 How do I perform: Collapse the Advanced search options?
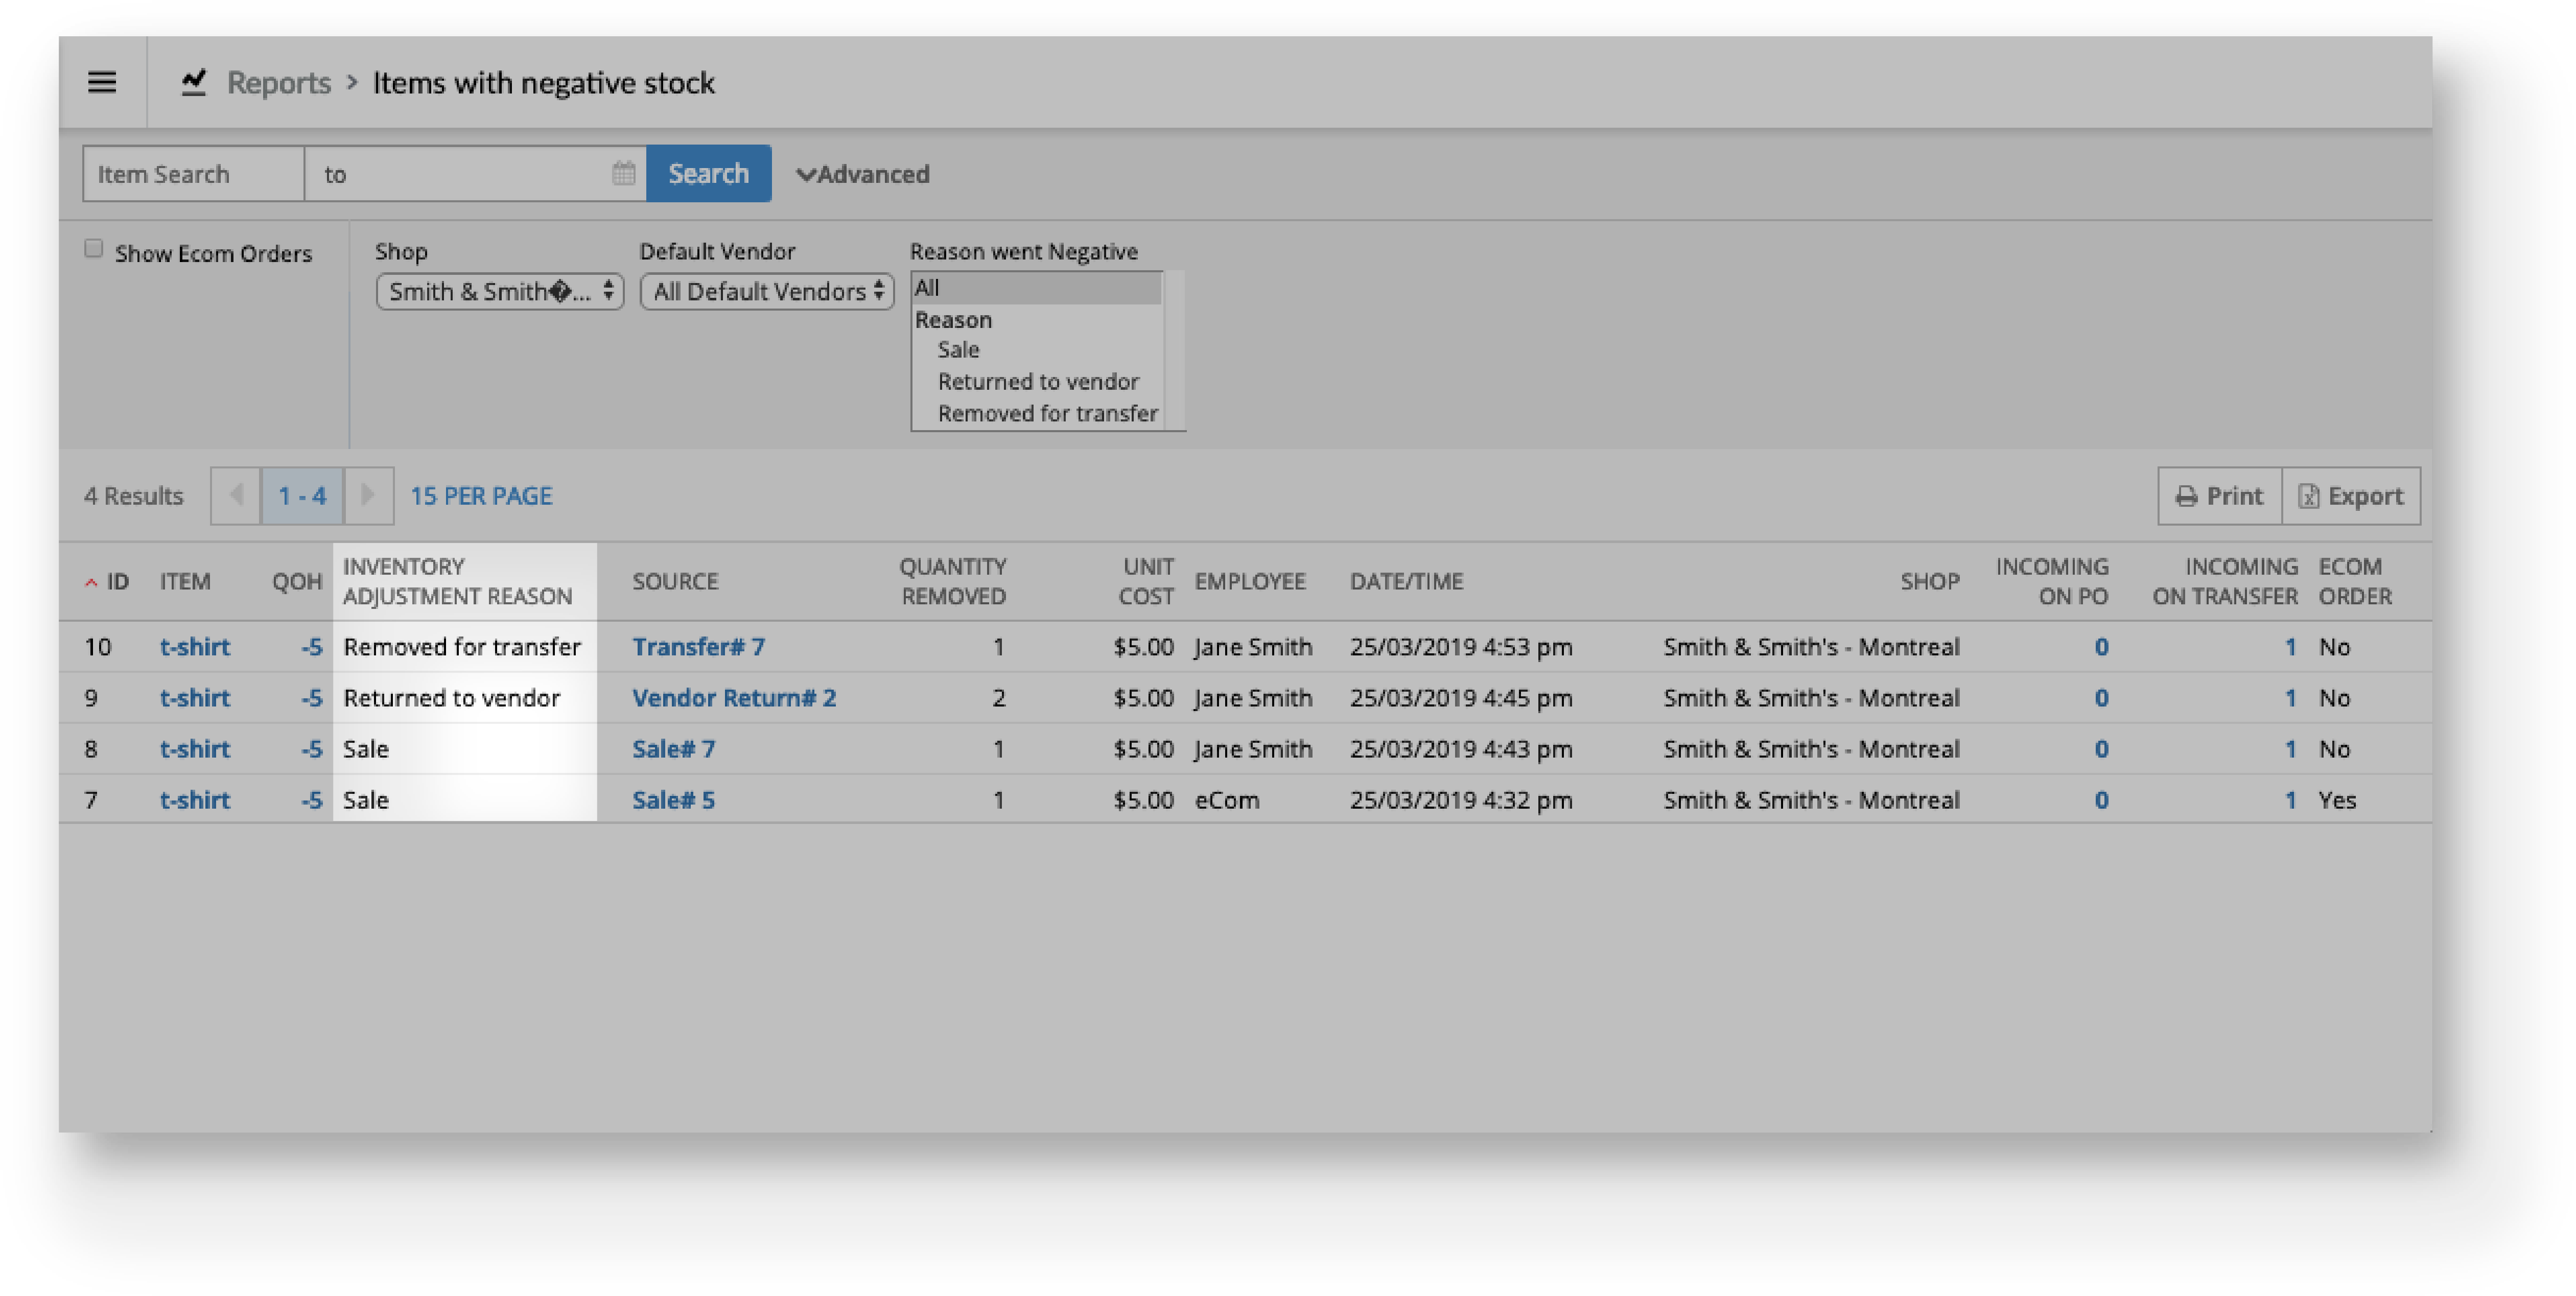pyautogui.click(x=862, y=174)
